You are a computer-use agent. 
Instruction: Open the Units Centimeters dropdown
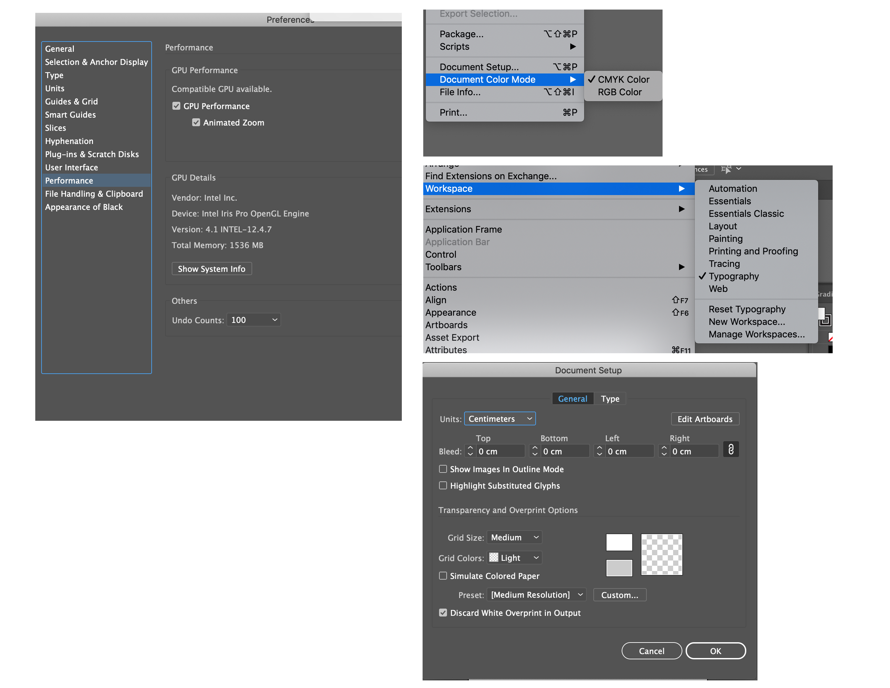(x=500, y=419)
